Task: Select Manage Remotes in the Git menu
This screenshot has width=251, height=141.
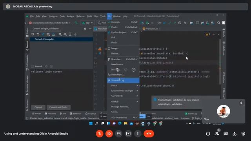Action: [x=123, y=107]
